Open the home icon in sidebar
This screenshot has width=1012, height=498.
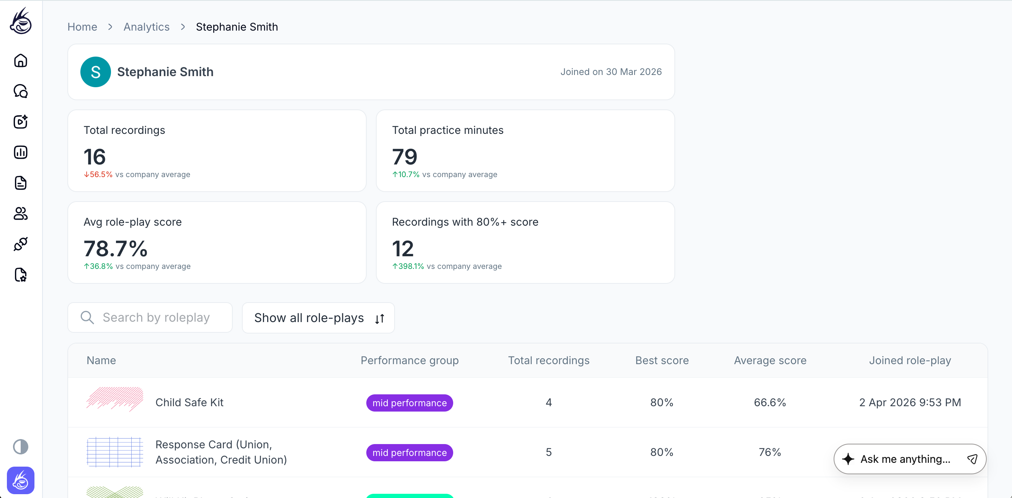pyautogui.click(x=20, y=60)
